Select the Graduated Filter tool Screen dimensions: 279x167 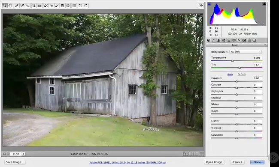click(x=62, y=6)
